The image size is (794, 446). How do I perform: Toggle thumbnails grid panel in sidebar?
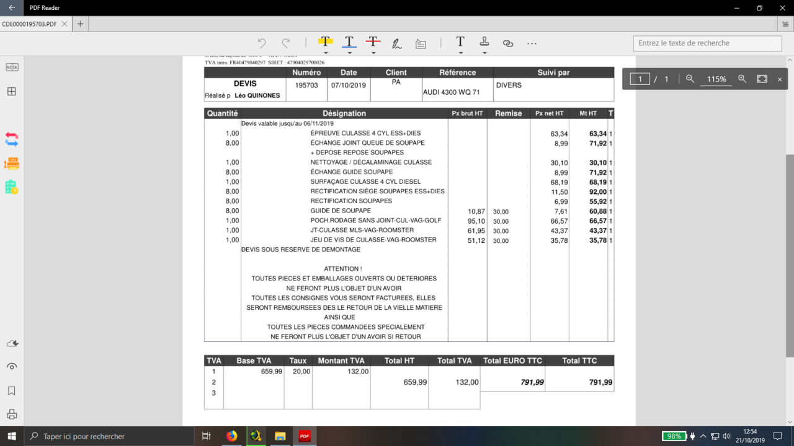click(x=12, y=91)
